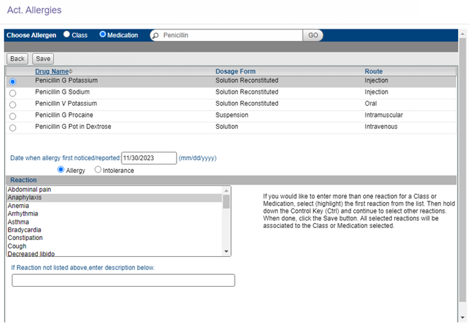Image resolution: width=470 pixels, height=326 pixels.
Task: Choose Penicillin V Potassium radio button
Action: click(12, 104)
